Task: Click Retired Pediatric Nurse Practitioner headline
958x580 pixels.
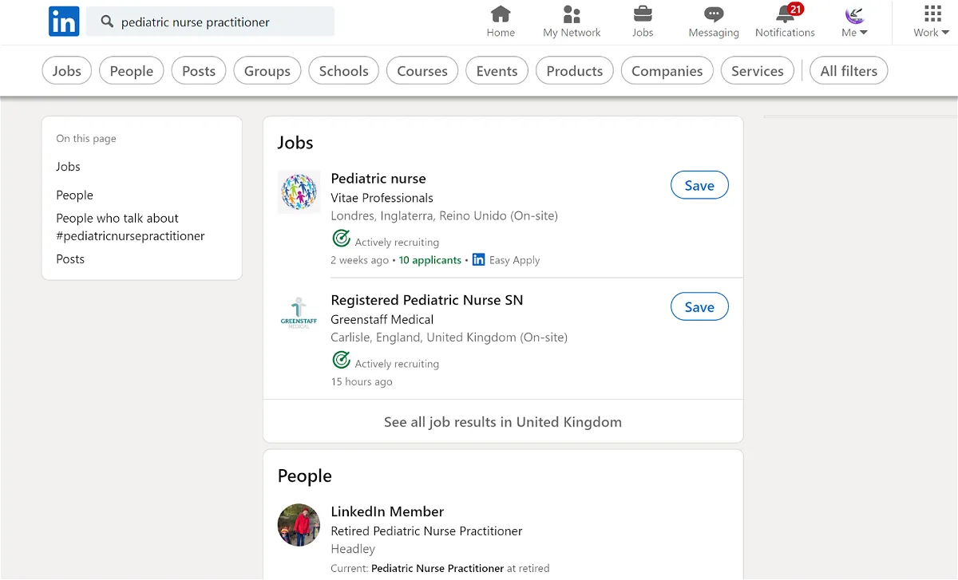Action: pyautogui.click(x=427, y=531)
